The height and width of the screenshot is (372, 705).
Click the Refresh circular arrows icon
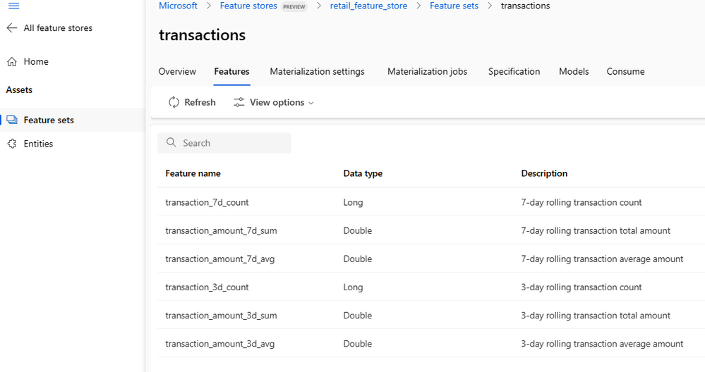click(174, 102)
